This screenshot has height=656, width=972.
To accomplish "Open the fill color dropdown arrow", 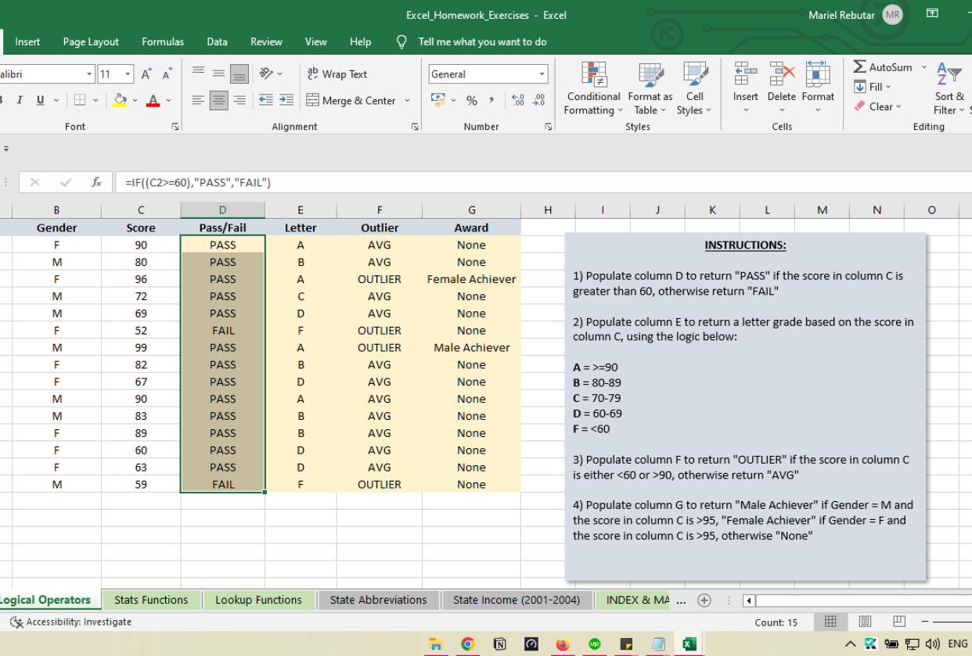I will pos(135,100).
